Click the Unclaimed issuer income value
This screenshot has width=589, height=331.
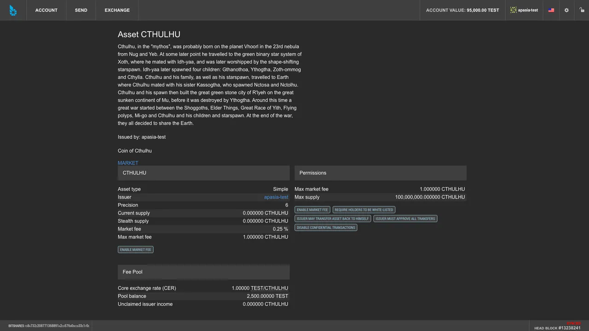click(266, 304)
